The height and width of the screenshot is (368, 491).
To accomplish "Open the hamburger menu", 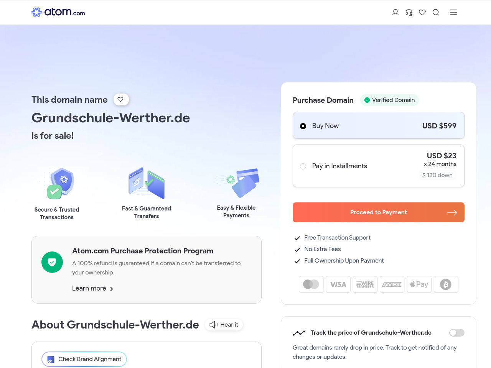I will pyautogui.click(x=453, y=12).
